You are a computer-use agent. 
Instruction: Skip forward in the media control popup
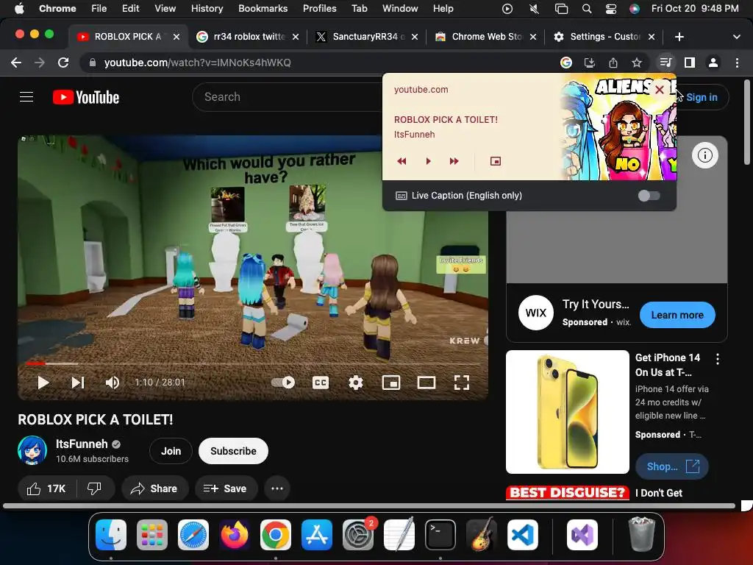tap(454, 161)
